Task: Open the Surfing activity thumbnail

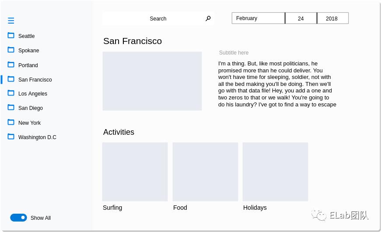Action: (135, 172)
